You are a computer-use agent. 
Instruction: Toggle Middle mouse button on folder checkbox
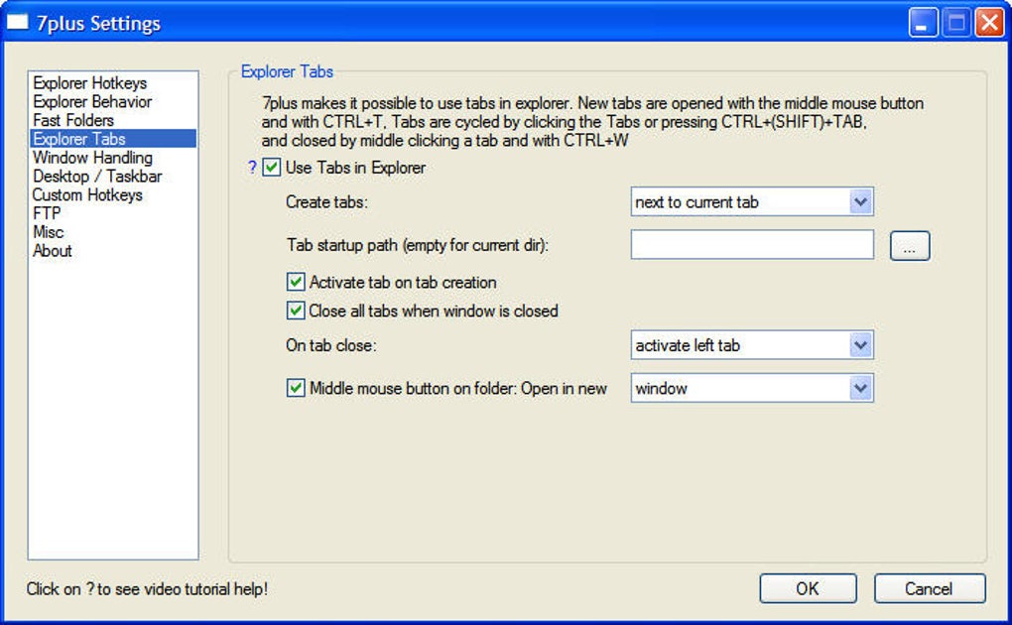tap(296, 388)
